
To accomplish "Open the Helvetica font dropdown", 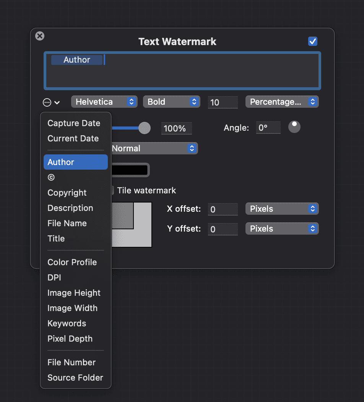I will pos(104,102).
